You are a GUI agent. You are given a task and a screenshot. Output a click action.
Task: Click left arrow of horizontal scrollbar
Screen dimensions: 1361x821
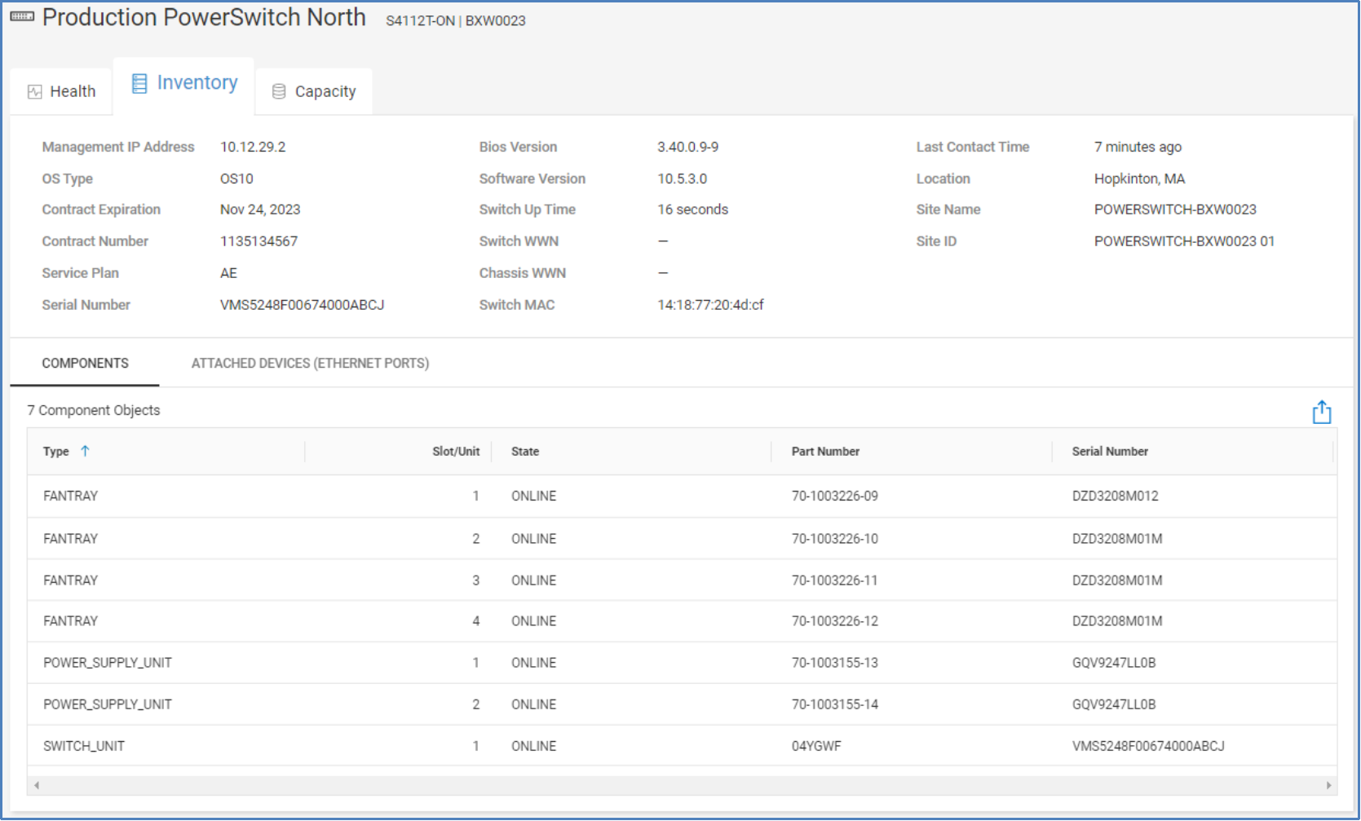(x=37, y=785)
